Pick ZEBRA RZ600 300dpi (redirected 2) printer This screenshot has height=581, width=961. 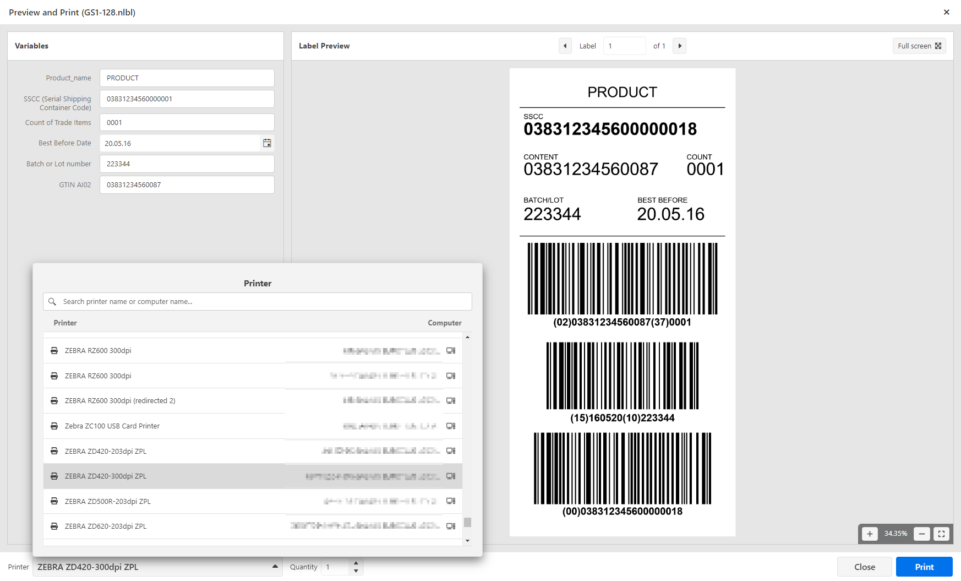tap(120, 401)
